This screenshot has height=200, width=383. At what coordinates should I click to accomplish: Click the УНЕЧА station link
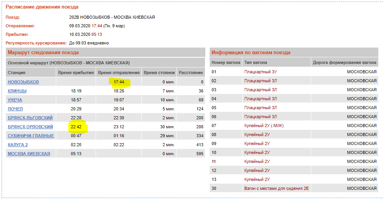15,100
